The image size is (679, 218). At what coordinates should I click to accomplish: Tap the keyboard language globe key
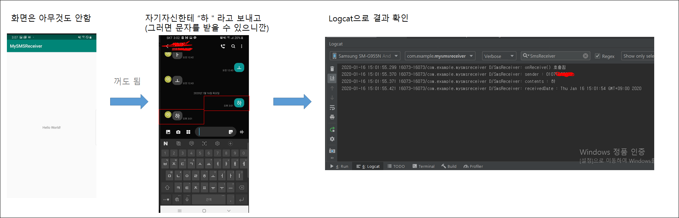point(177,200)
